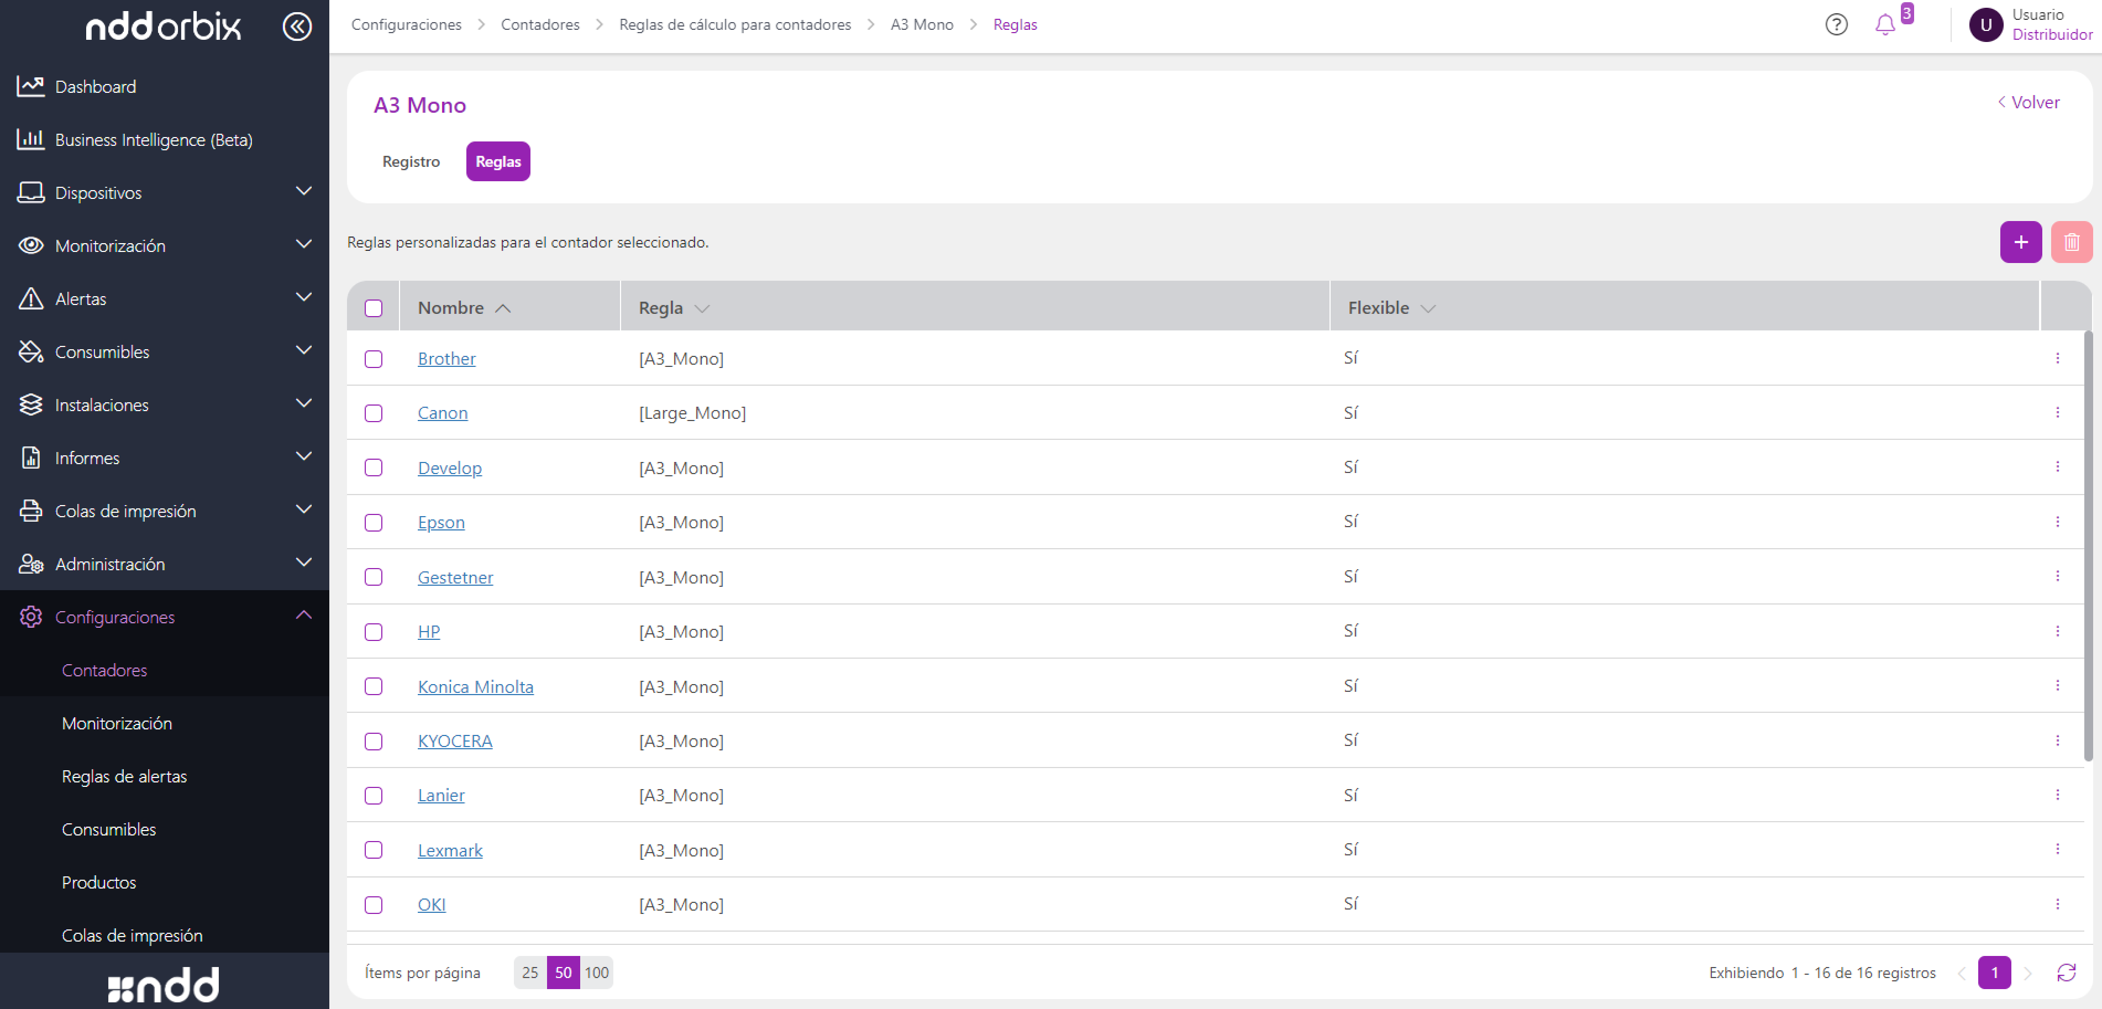Click the Alertas warning triangle icon
The width and height of the screenshot is (2102, 1009).
(x=31, y=298)
